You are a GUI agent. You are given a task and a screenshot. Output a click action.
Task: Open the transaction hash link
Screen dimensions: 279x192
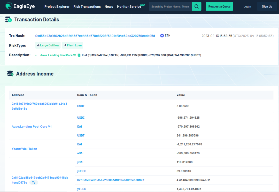coord(95,36)
